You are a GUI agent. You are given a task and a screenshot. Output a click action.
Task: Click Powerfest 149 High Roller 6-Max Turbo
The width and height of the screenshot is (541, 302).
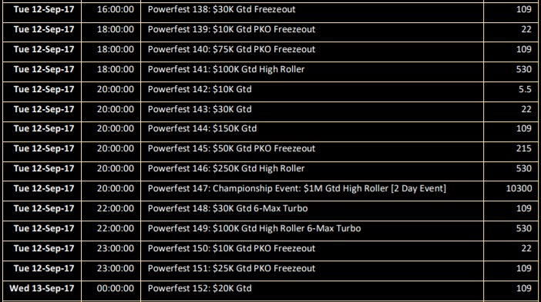(x=254, y=228)
